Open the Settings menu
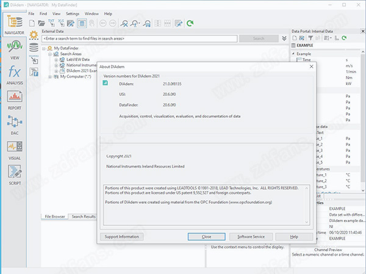Viewport: 366px width, 274px height. click(72, 13)
